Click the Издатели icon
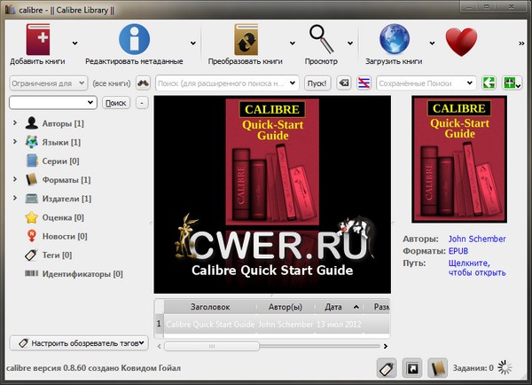 (32, 199)
